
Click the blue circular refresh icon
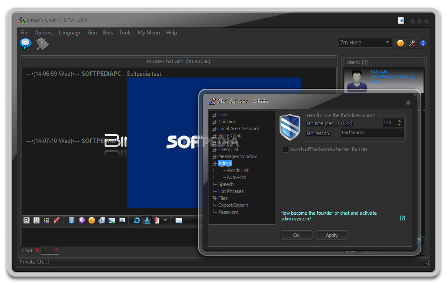pos(137,220)
